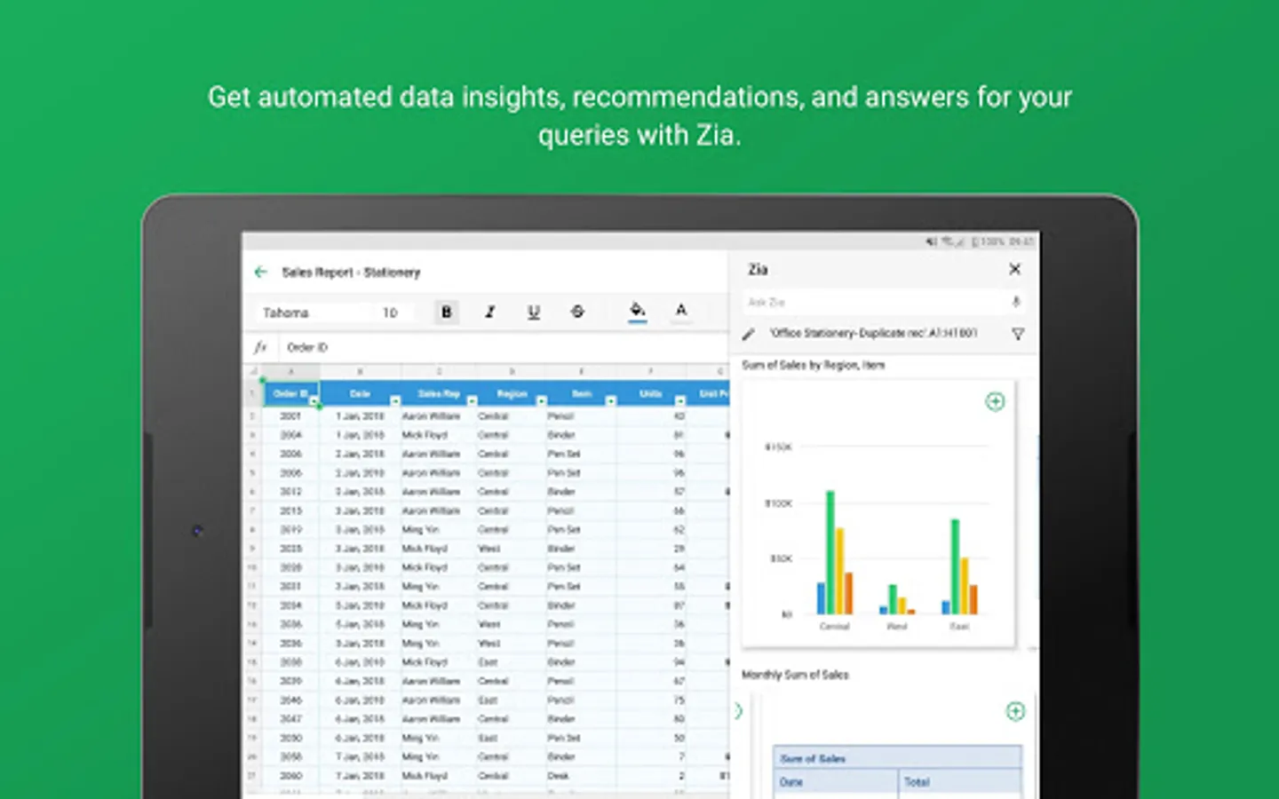The height and width of the screenshot is (799, 1279).
Task: Open the Sales Rep column filter dropdown
Action: tap(472, 401)
